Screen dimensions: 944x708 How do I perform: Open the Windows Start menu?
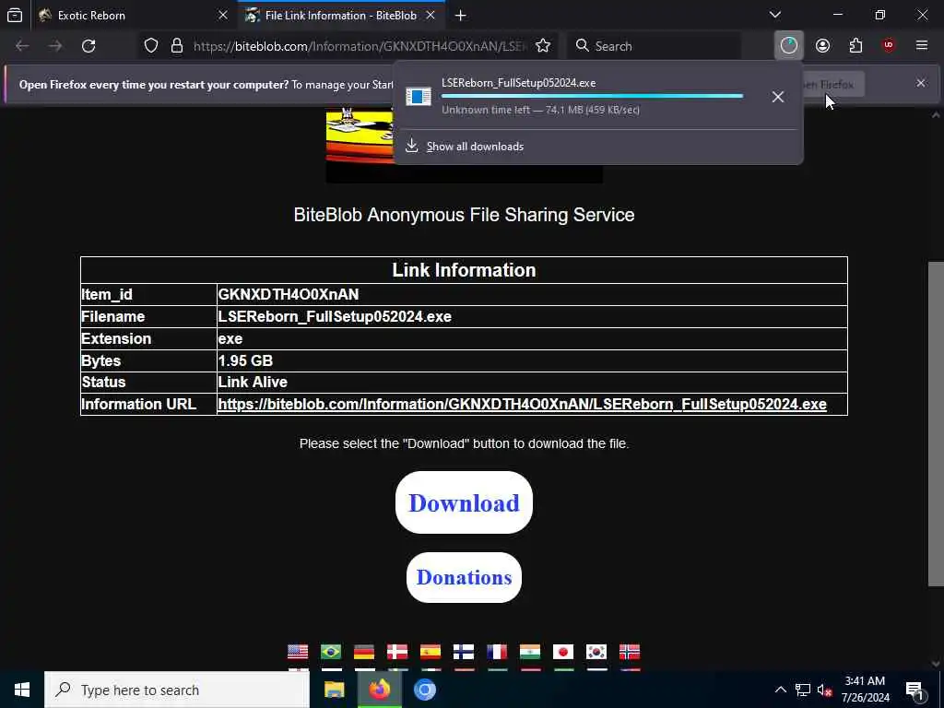point(22,690)
